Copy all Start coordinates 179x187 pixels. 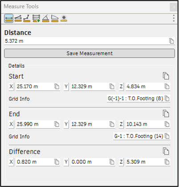pos(166,76)
